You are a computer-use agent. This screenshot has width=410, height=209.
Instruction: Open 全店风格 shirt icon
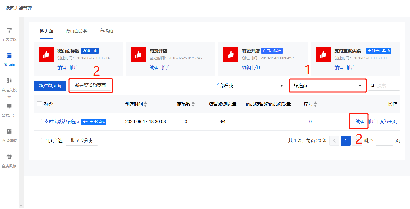coord(9,157)
